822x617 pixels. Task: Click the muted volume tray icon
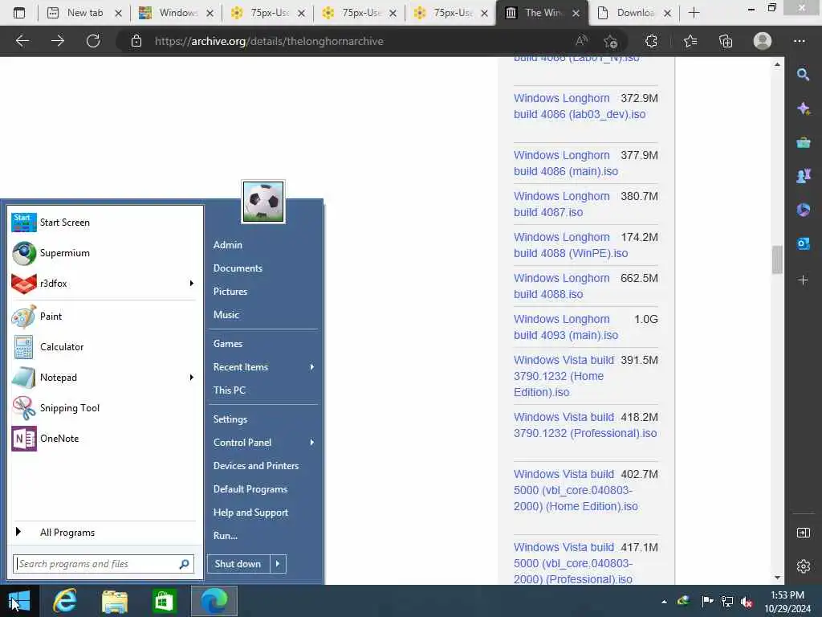click(747, 602)
